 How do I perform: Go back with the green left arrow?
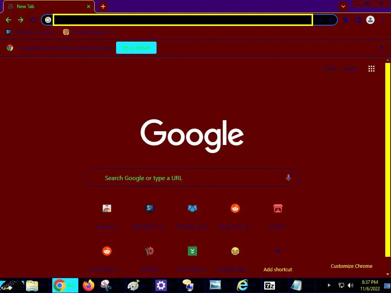click(x=8, y=20)
